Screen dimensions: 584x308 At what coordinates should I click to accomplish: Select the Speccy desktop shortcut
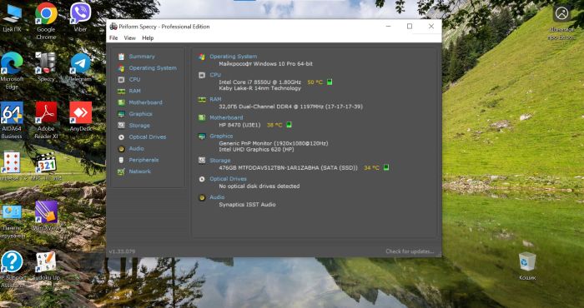click(x=46, y=67)
